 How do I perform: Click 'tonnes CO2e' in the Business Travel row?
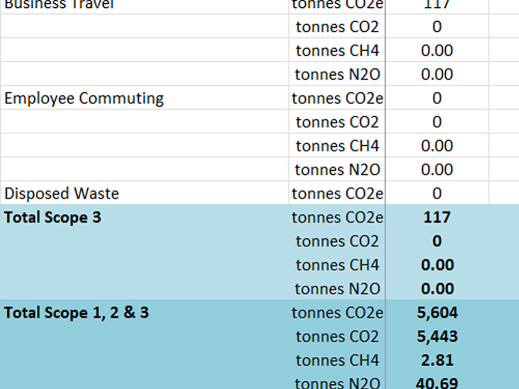(337, 6)
